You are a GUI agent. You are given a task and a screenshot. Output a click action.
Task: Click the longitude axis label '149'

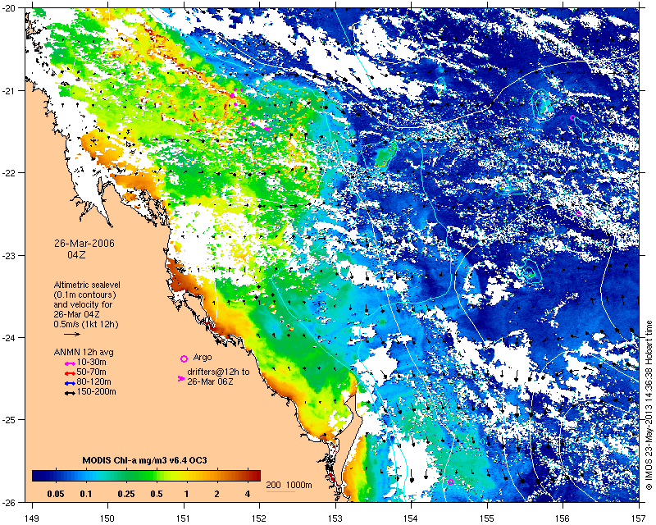pos(32,518)
